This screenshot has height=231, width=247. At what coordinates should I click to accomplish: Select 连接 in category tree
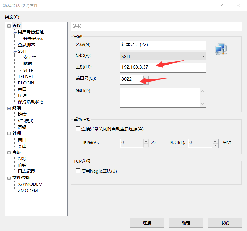click(17, 26)
